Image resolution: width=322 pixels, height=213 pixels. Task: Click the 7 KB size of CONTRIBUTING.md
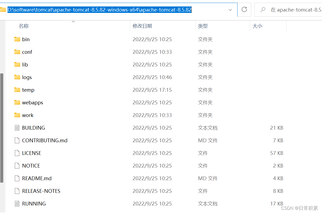click(x=278, y=140)
